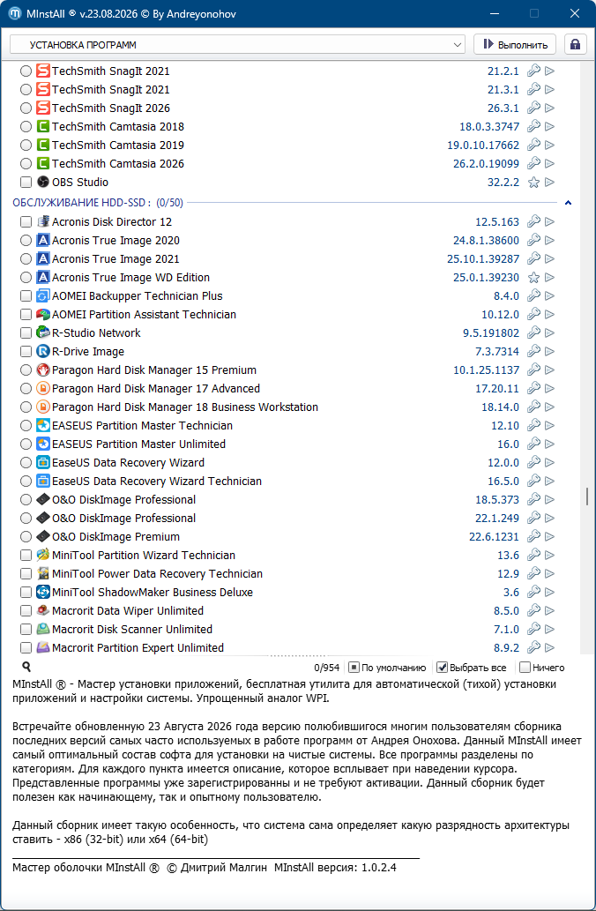Click the search magnifier icon
The width and height of the screenshot is (596, 911).
(26, 667)
